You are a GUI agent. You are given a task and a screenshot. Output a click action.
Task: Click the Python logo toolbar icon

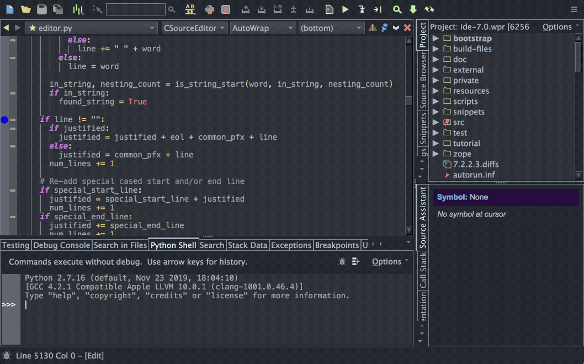210,9
